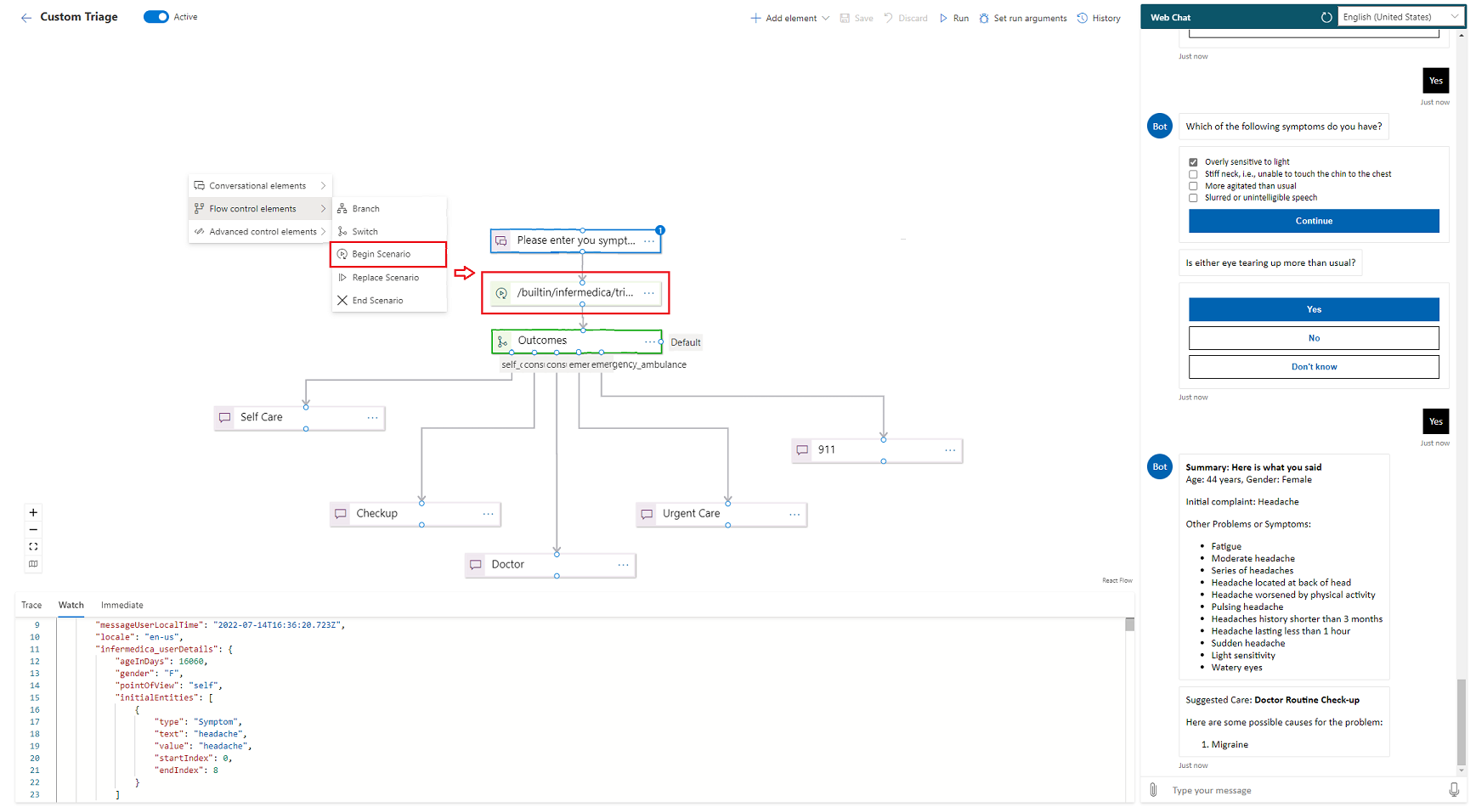The height and width of the screenshot is (807, 1476).
Task: Select Begin Scenario from the menu
Action: 380,253
